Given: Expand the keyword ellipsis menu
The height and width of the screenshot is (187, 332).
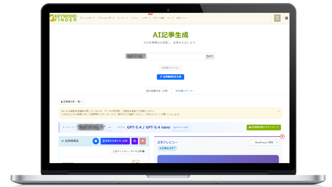Looking at the screenshot, I should [x=109, y=128].
